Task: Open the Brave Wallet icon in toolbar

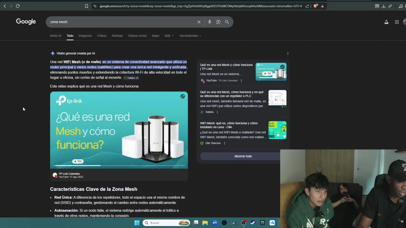Action: coord(377,6)
